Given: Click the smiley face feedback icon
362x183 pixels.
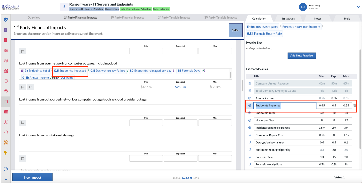Looking at the screenshot, I should [x=6, y=169].
